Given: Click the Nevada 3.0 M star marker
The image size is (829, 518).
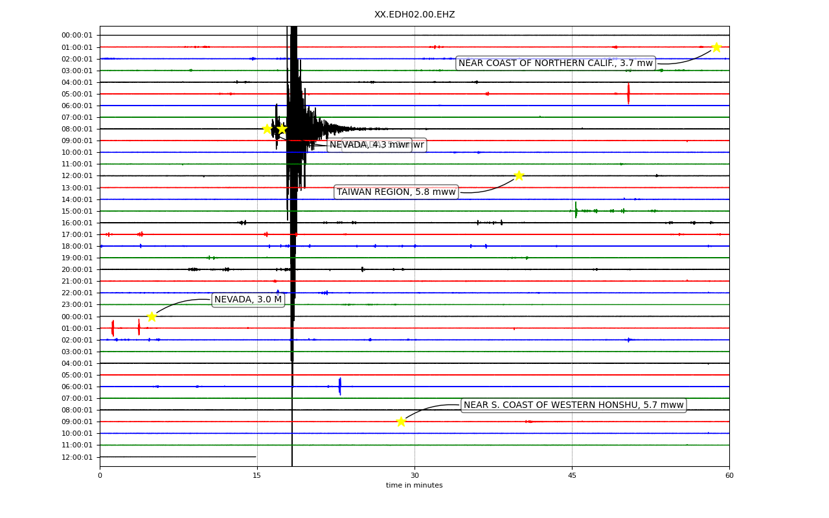Looking at the screenshot, I should coord(152,317).
